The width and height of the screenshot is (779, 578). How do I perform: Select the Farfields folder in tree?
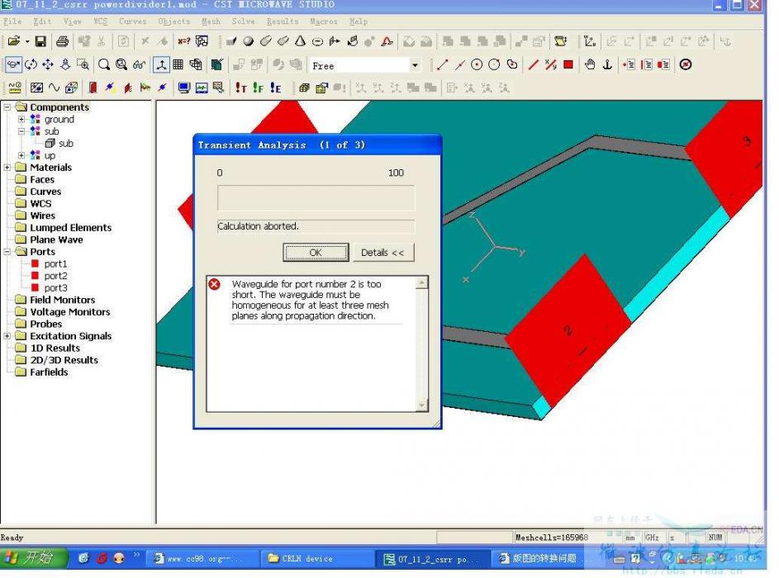click(x=49, y=372)
